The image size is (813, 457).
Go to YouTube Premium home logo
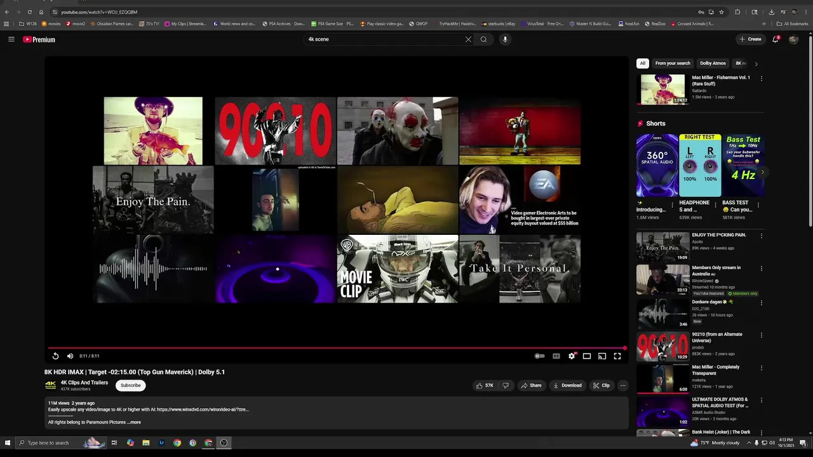[39, 39]
